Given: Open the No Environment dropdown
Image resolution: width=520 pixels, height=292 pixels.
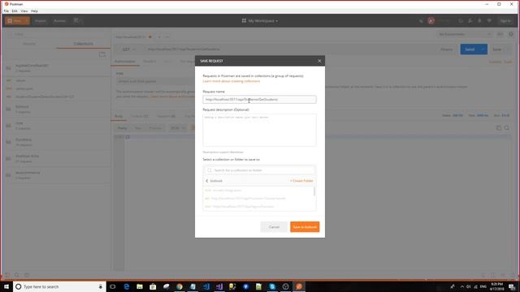Looking at the screenshot, I should tap(464, 34).
